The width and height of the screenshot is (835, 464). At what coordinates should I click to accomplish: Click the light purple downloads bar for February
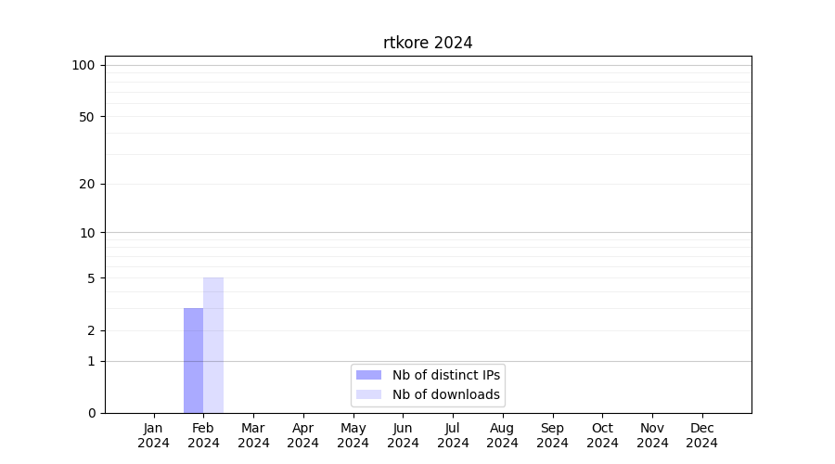point(213,345)
